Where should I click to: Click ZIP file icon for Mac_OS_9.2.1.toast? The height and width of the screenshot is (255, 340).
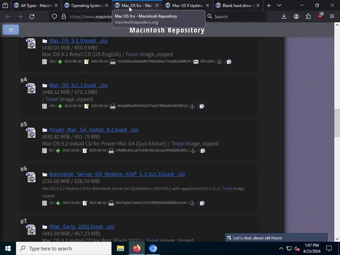click(x=31, y=88)
